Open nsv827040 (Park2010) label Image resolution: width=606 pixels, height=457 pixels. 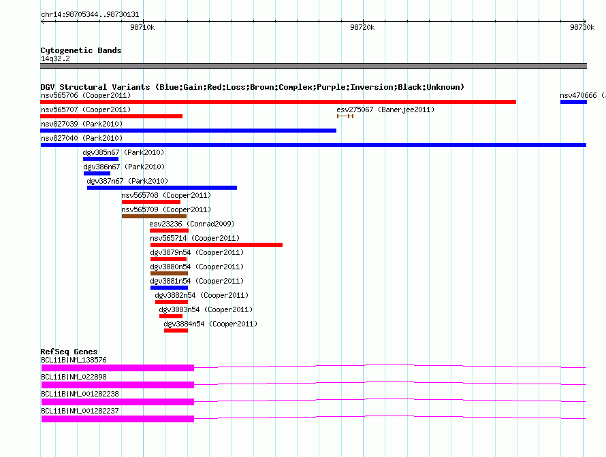[82, 138]
